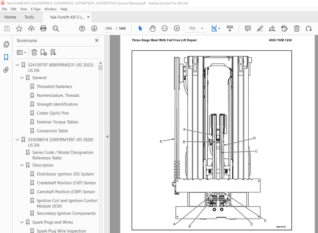This screenshot has width=318, height=233.
Task: Open Nomenclature, Threads bookmark
Action: point(58,96)
